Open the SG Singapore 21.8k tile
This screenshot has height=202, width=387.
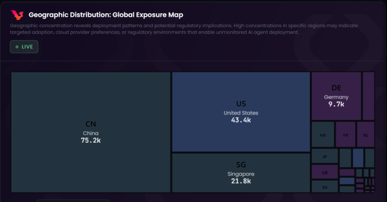[241, 173]
